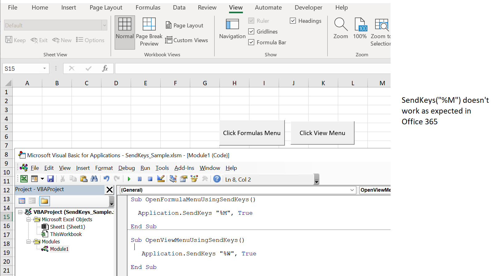
Task: Click the View Microsoft Excel icon in VBA toolbar
Action: [x=24, y=179]
